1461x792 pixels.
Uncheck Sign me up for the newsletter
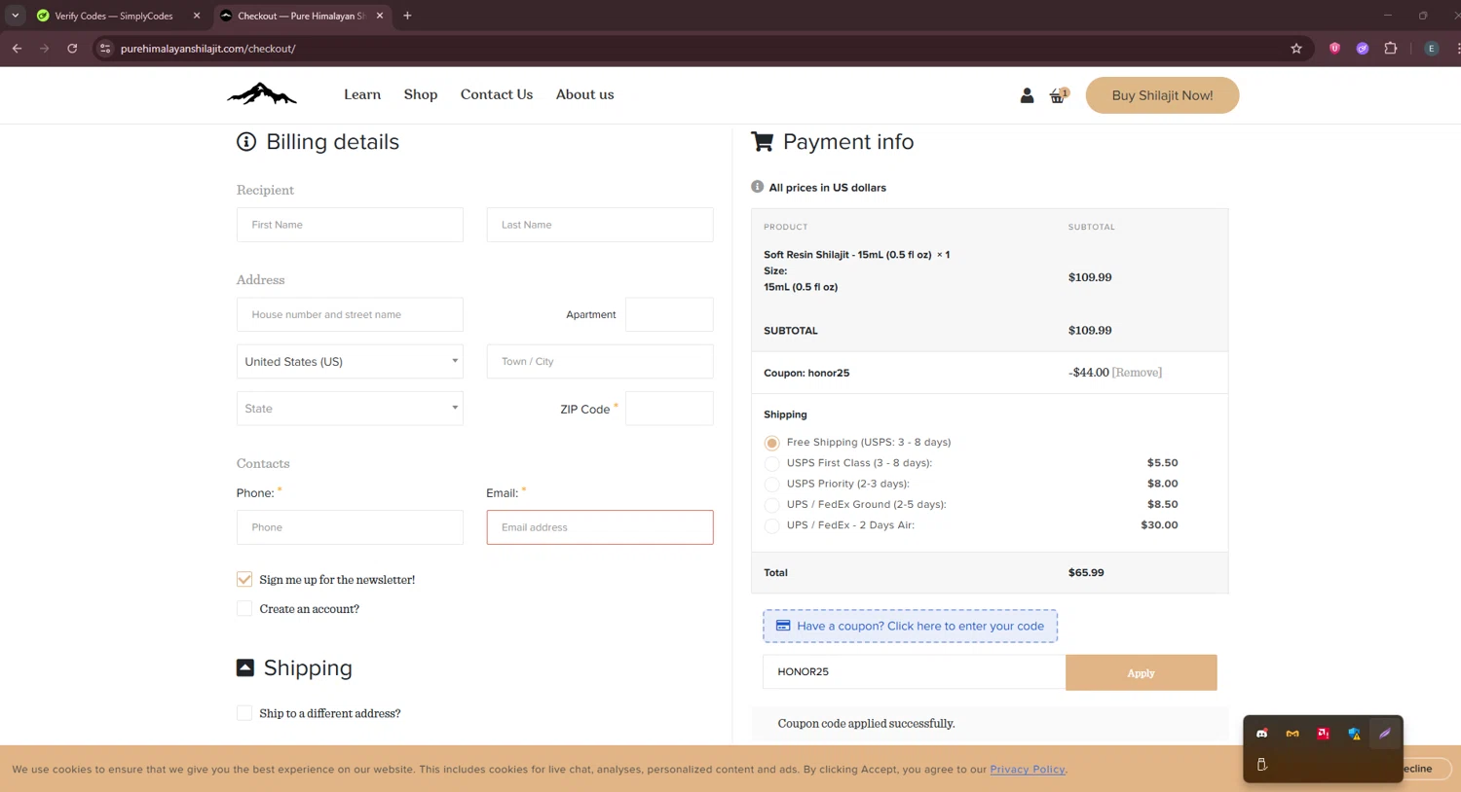(244, 579)
